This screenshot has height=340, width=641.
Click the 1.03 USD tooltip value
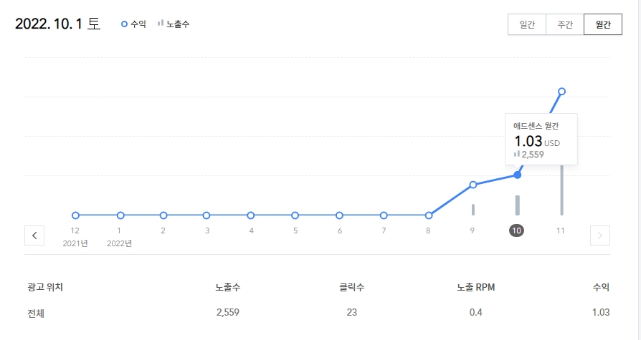[x=537, y=141]
